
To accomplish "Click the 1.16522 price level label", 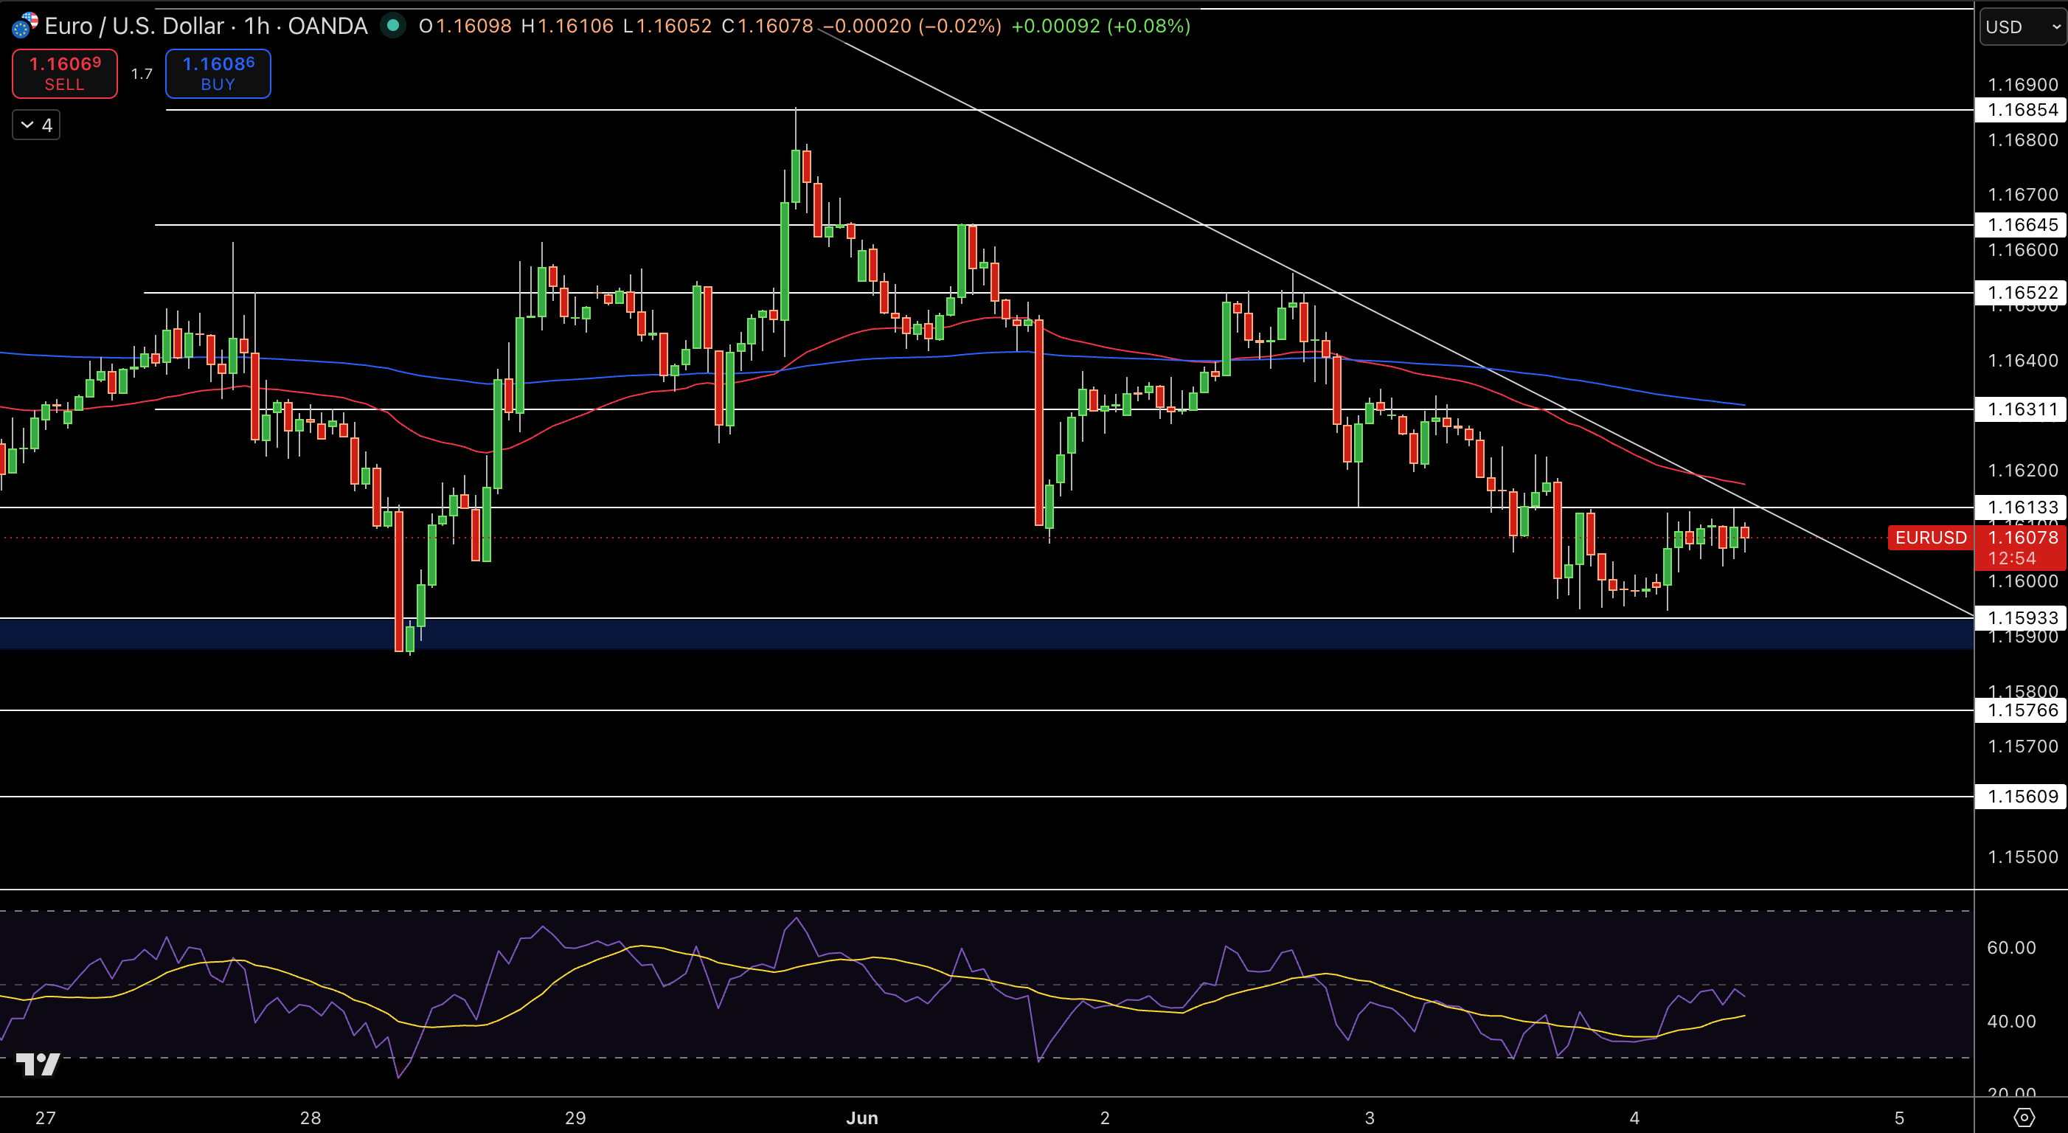I will click(x=2022, y=293).
